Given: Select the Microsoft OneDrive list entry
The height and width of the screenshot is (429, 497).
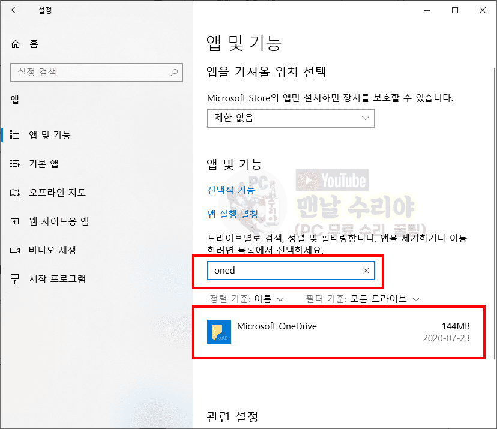Looking at the screenshot, I should click(x=339, y=332).
